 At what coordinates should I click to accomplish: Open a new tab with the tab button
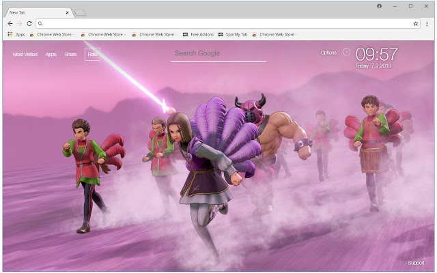(80, 13)
